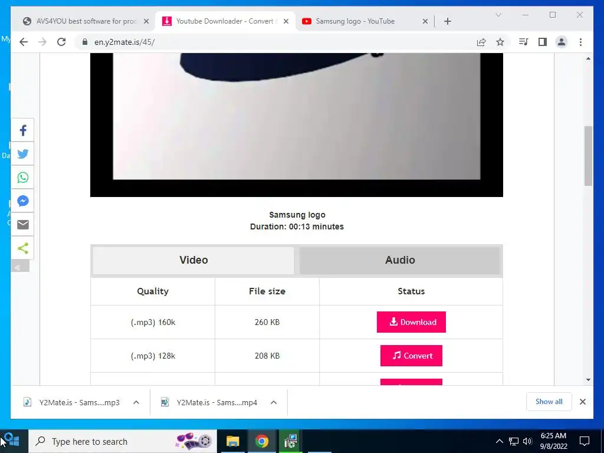Share page via email envelope icon
The height and width of the screenshot is (453, 604).
coord(23,224)
